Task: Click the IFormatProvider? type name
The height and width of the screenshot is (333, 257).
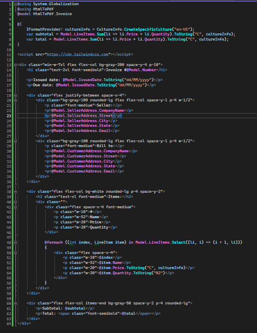Action: point(44,29)
